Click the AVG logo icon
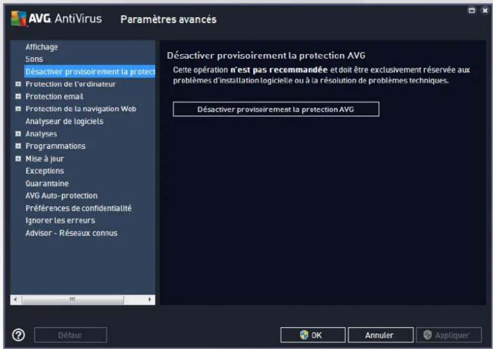This screenshot has height=349, width=493. pyautogui.click(x=19, y=18)
